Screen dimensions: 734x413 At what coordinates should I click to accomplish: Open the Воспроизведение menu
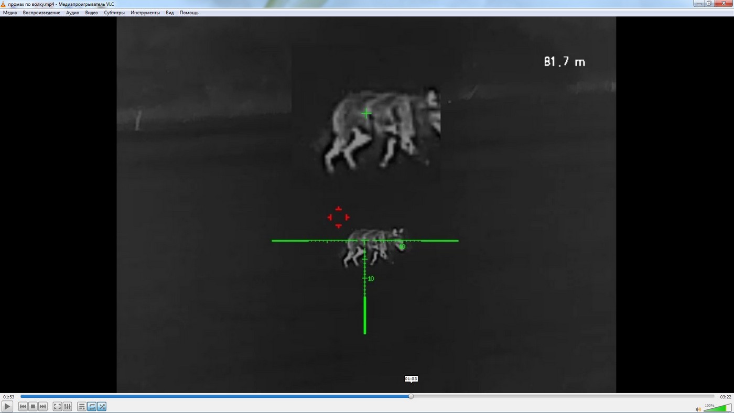coord(41,13)
